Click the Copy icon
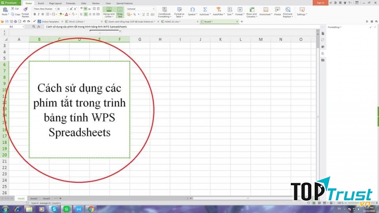 pyautogui.click(x=13, y=15)
